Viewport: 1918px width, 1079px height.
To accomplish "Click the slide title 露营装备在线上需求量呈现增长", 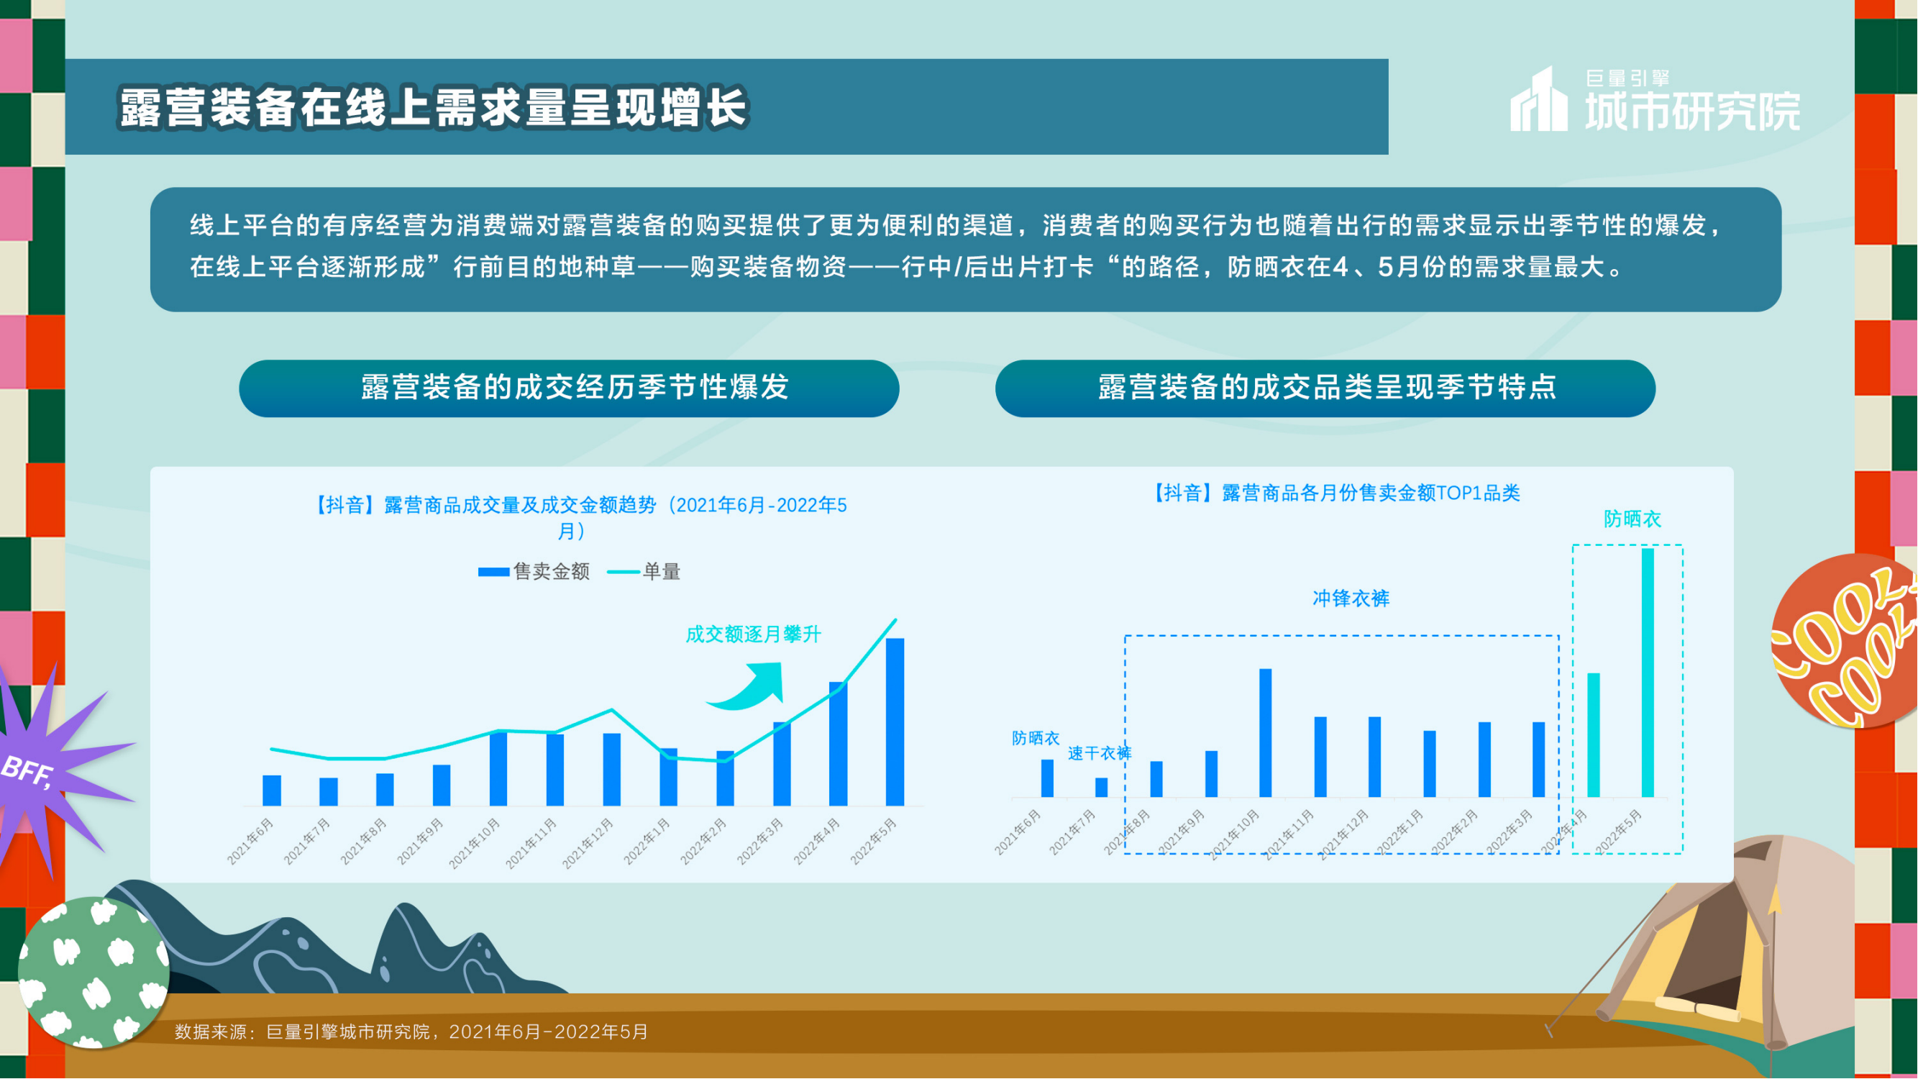I will tap(434, 108).
